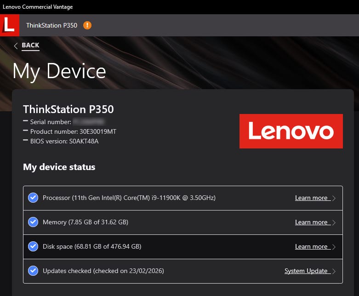Open the System Update chevron arrow
The image size is (359, 296).
334,271
